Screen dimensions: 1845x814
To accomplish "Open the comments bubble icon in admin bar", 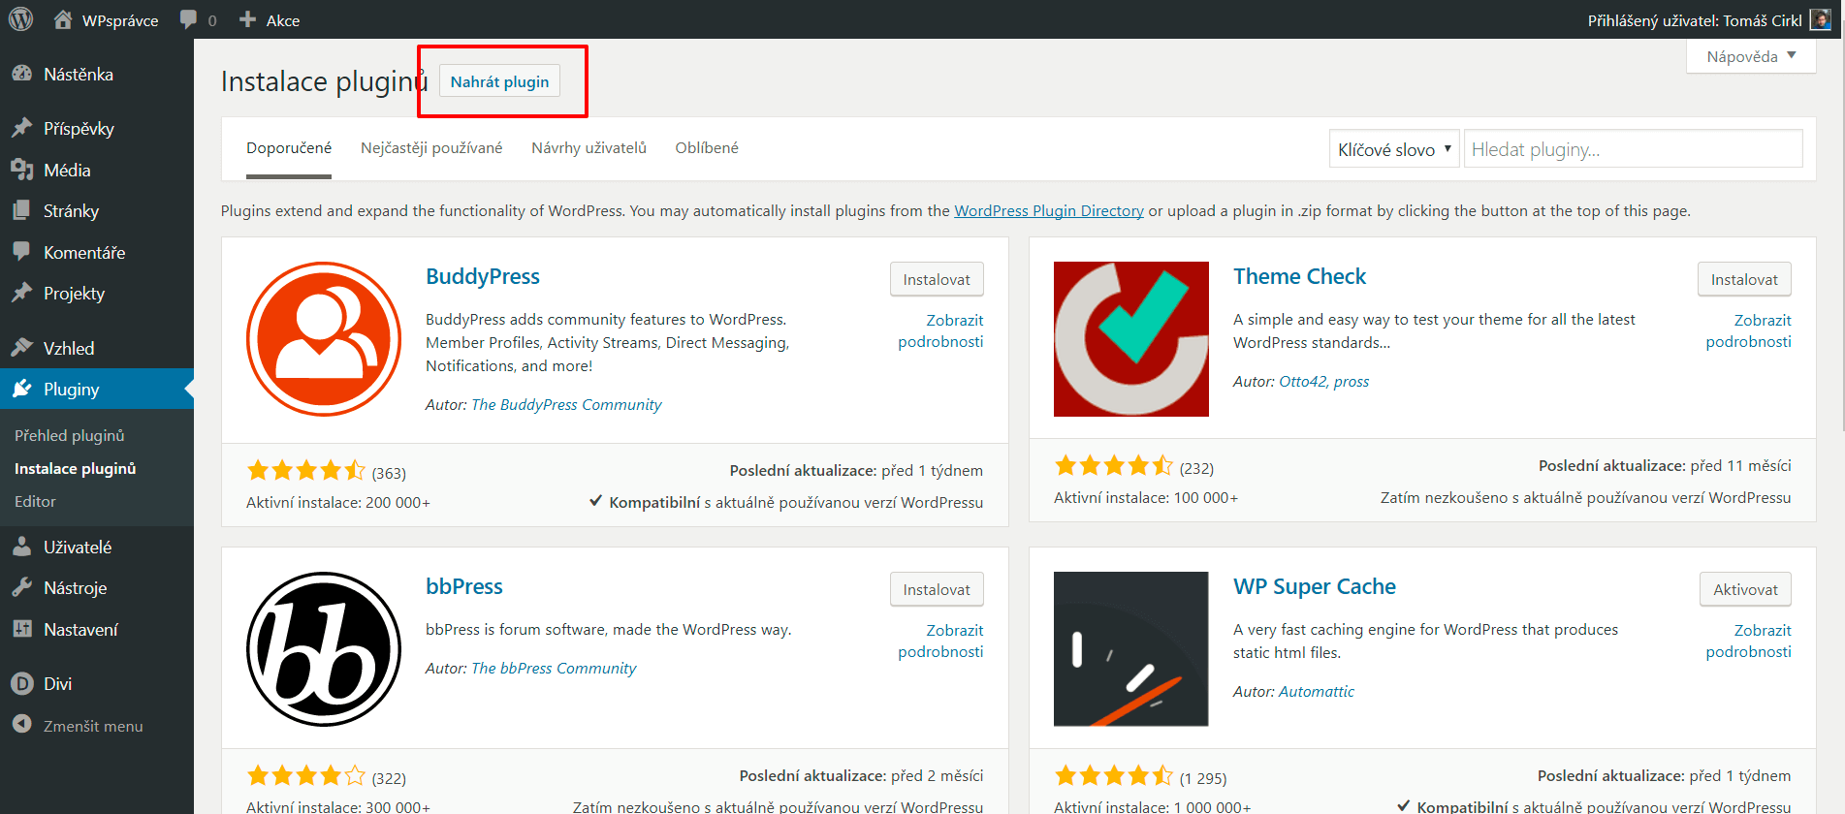I will pyautogui.click(x=188, y=20).
